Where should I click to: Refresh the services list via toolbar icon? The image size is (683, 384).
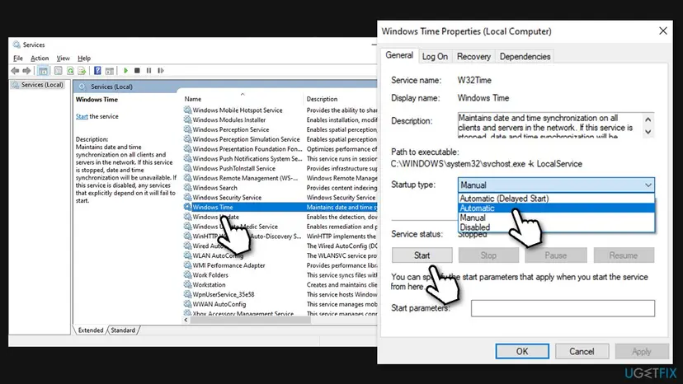(x=70, y=71)
